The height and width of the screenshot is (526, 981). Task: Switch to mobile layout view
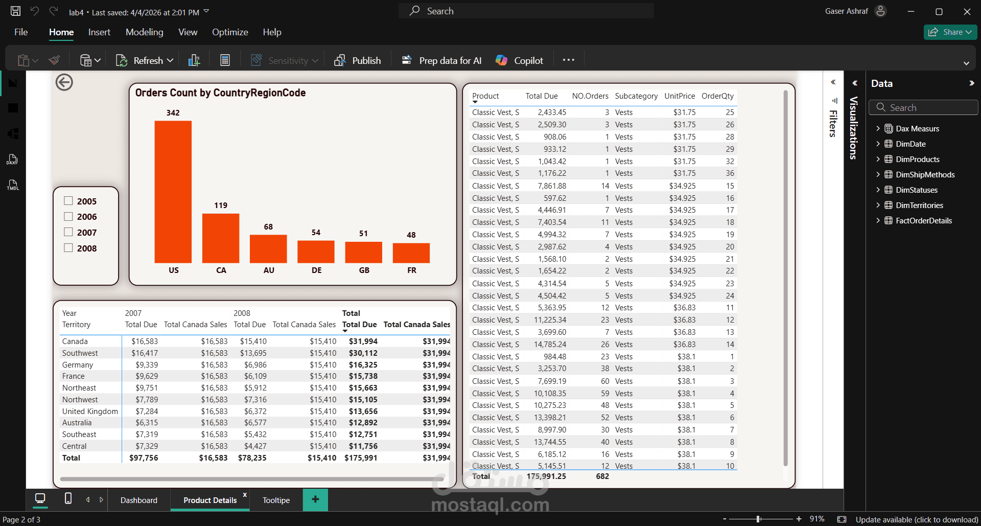coord(68,498)
